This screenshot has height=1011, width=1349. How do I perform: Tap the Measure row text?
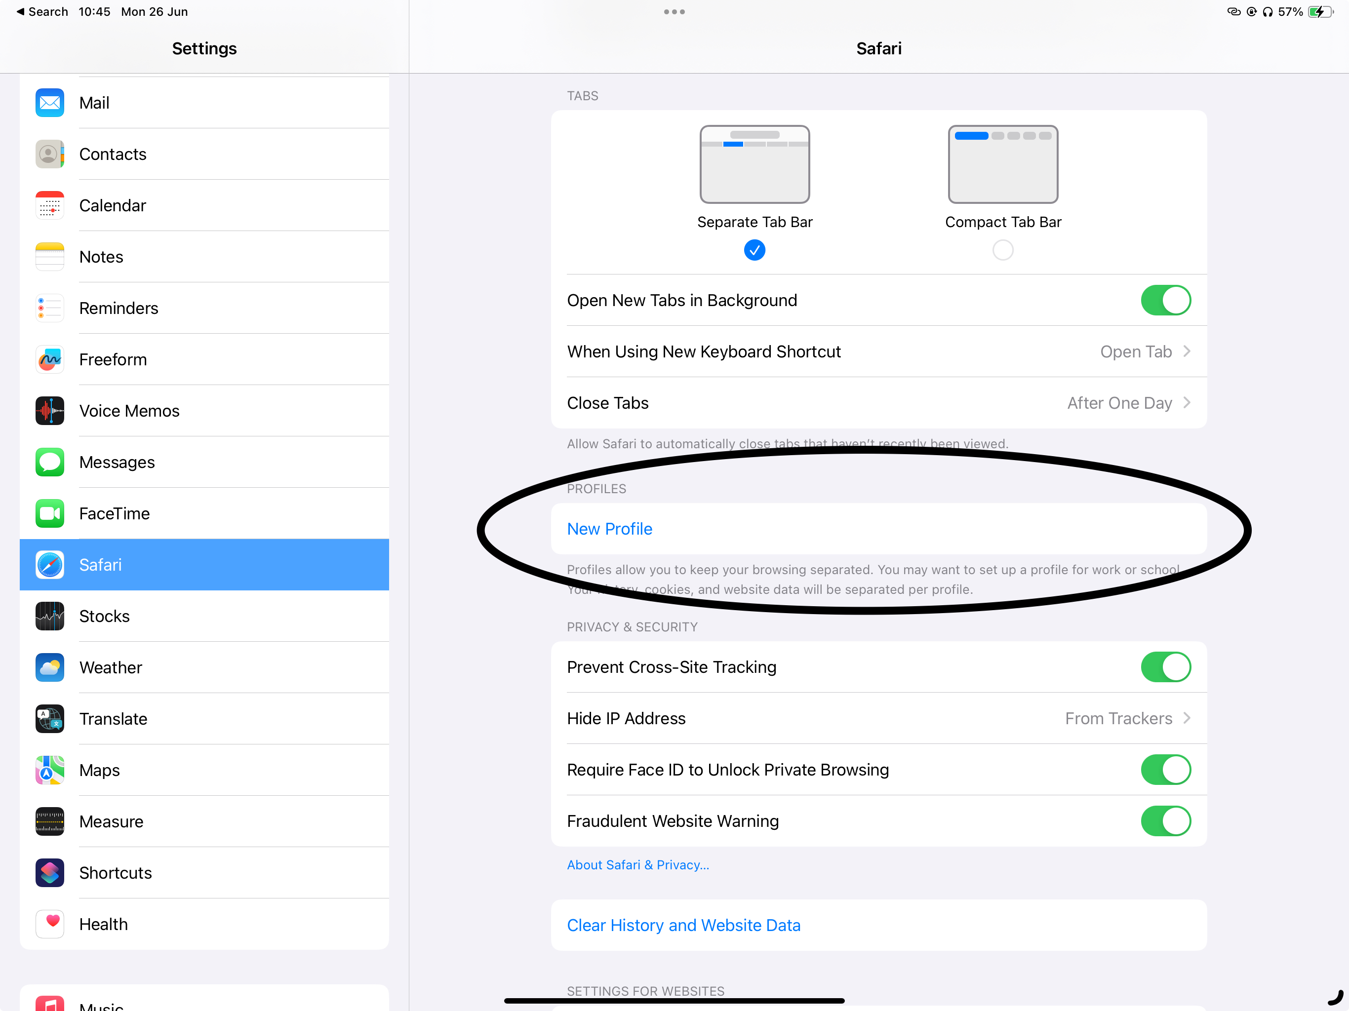111,821
